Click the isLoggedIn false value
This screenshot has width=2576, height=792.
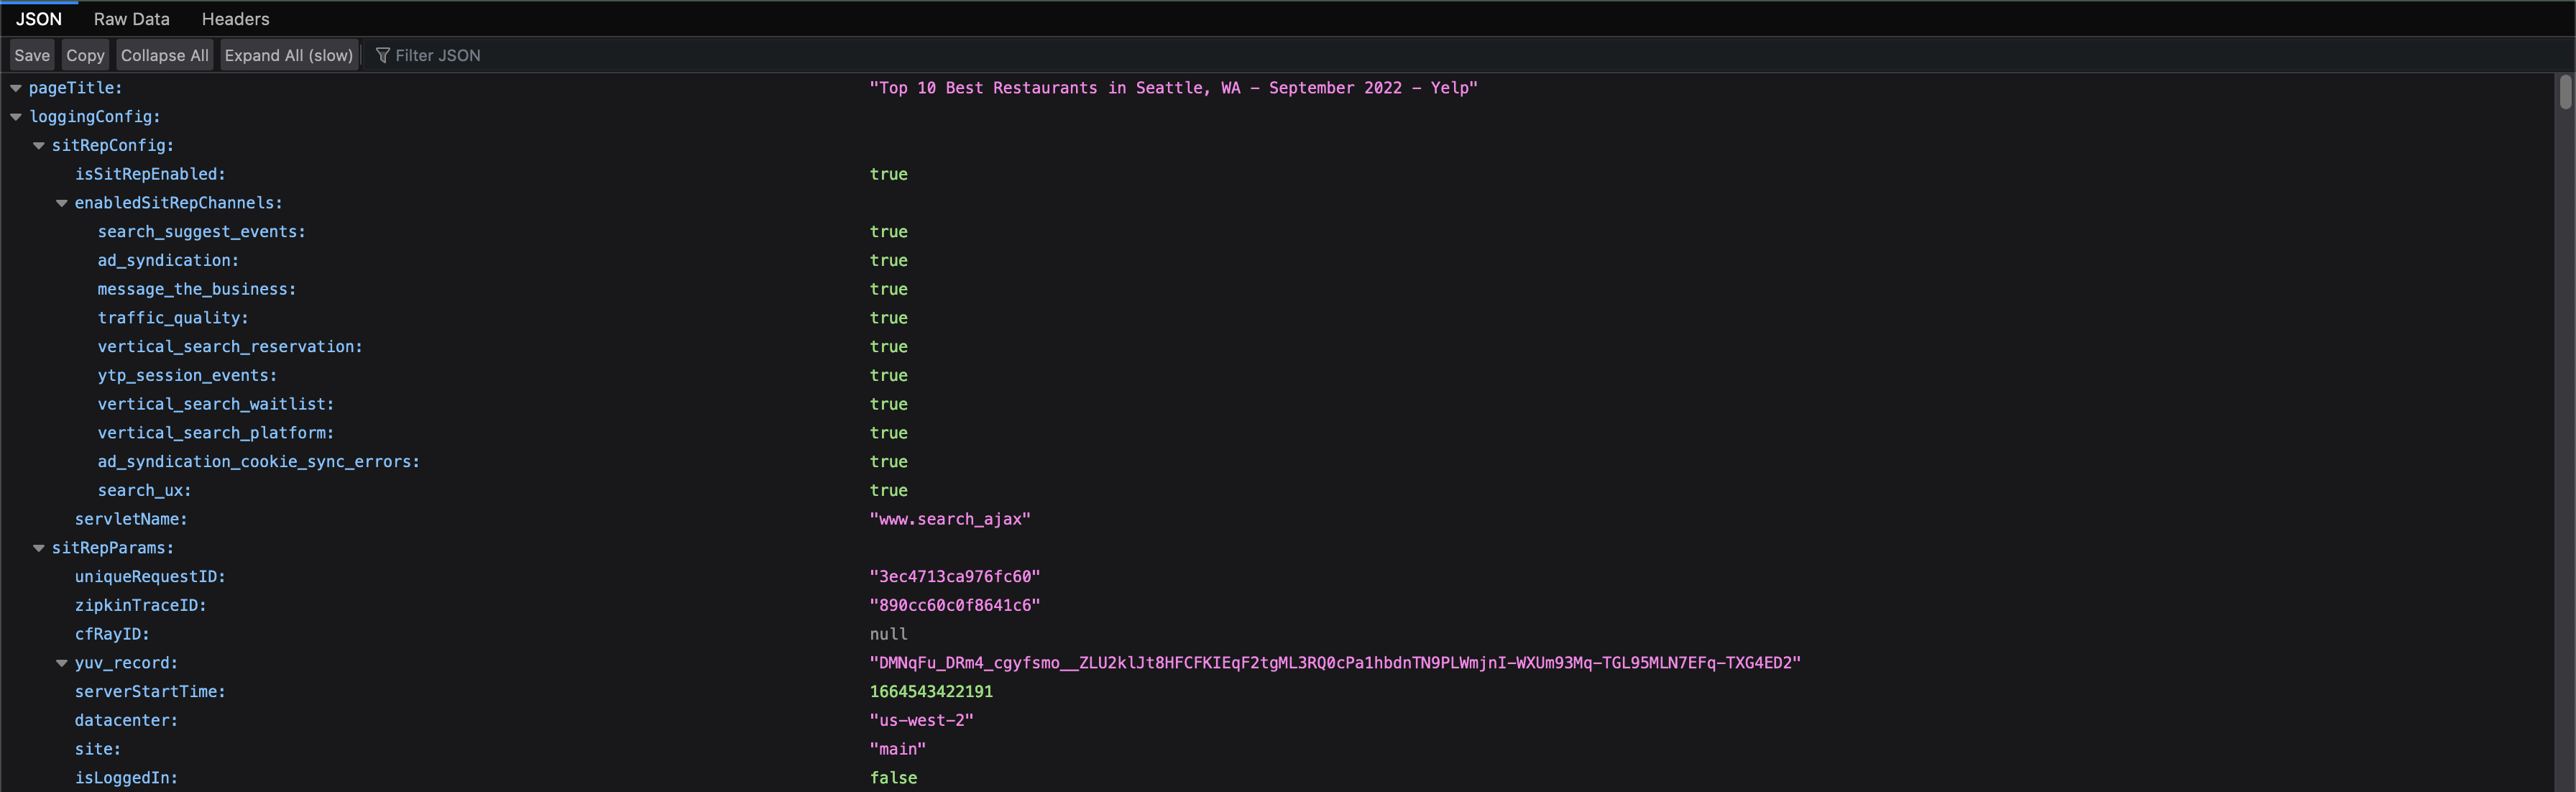[x=893, y=777]
